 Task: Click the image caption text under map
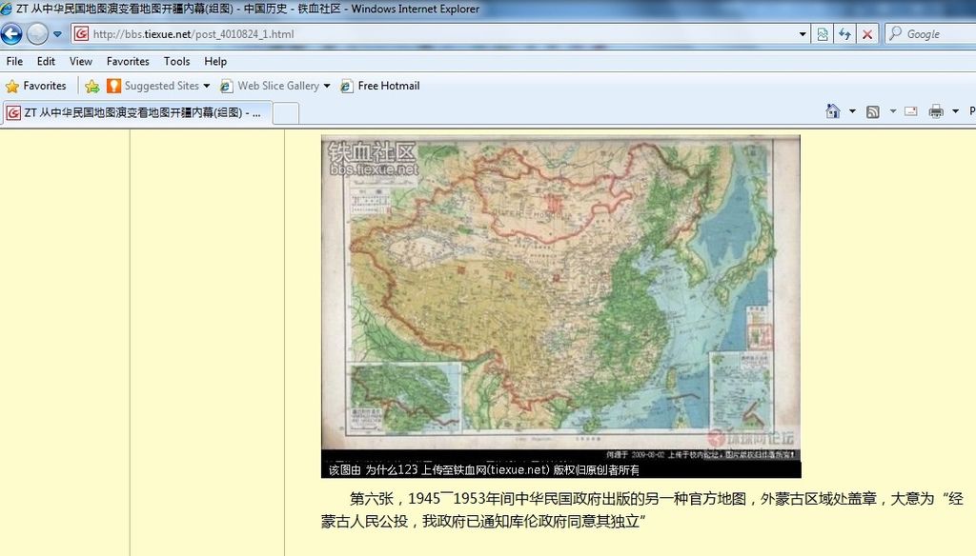click(483, 469)
